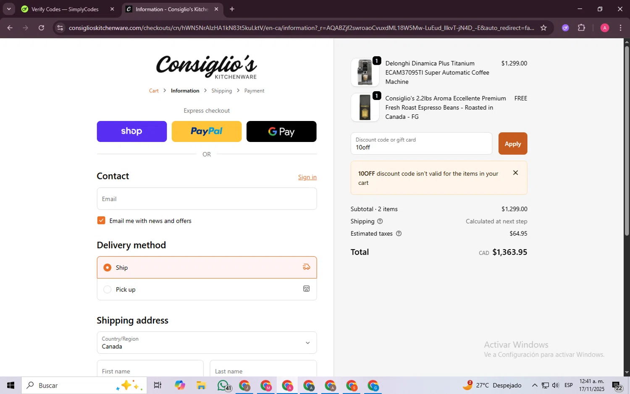Click the Sign in link

click(307, 177)
